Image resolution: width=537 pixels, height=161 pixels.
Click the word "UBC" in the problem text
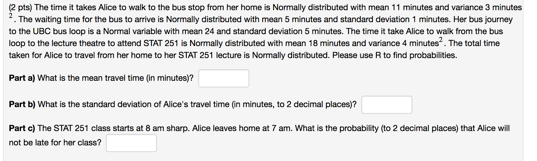click(x=42, y=31)
